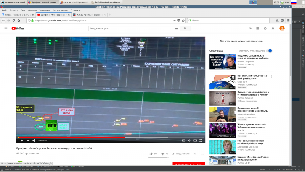Click the Firefox Поиск search box
This screenshot has height=172, width=305.
pyautogui.click(x=228, y=21)
